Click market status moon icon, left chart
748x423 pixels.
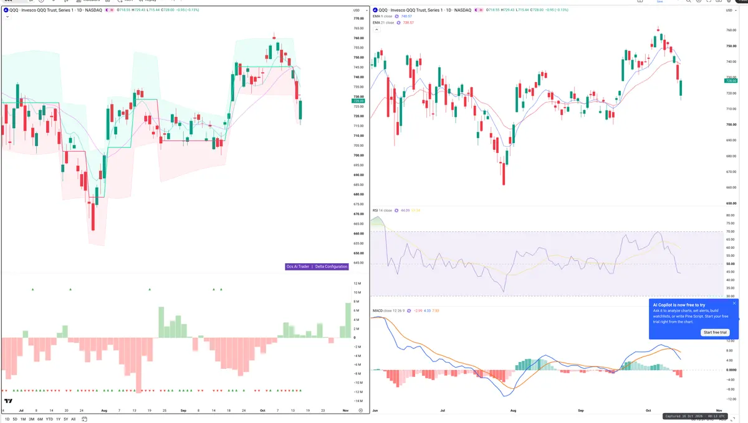point(107,10)
